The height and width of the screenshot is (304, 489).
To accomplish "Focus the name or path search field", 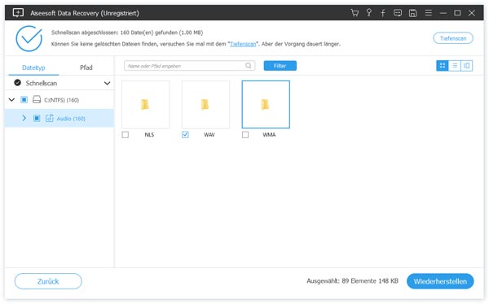I will click(x=190, y=66).
